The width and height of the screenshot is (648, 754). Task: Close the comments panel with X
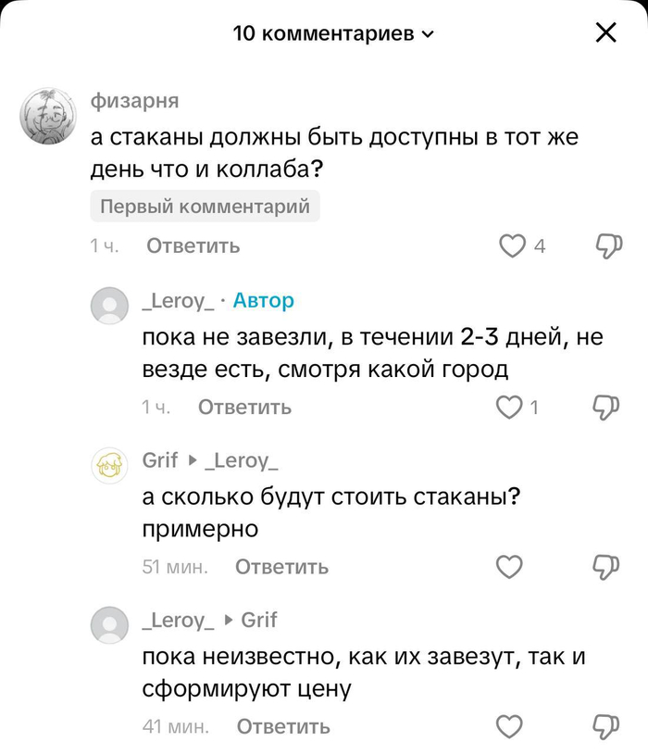tap(605, 33)
